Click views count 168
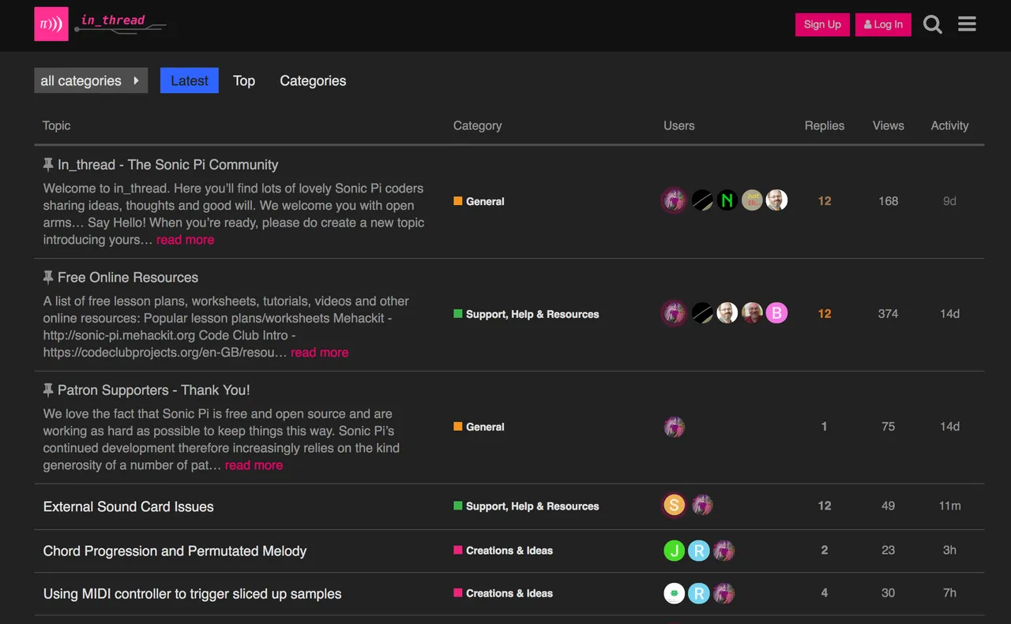Viewport: 1011px width, 624px height. [889, 201]
